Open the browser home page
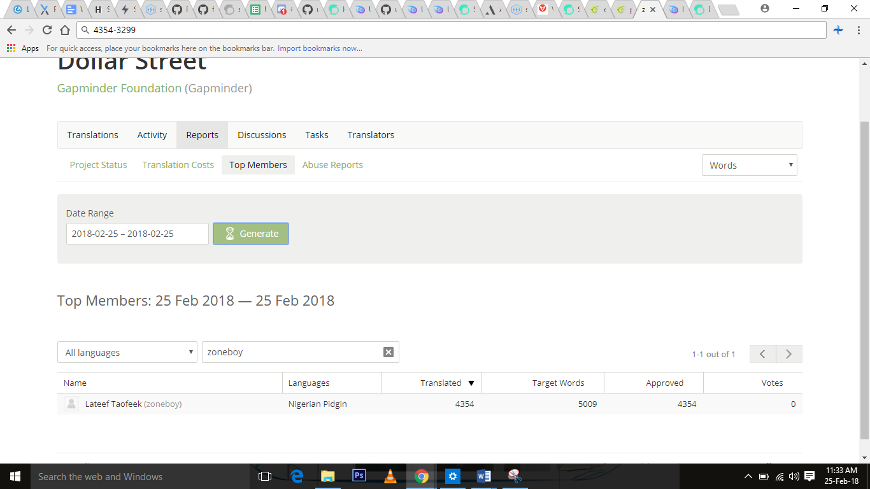Viewport: 870px width, 489px height. click(65, 30)
